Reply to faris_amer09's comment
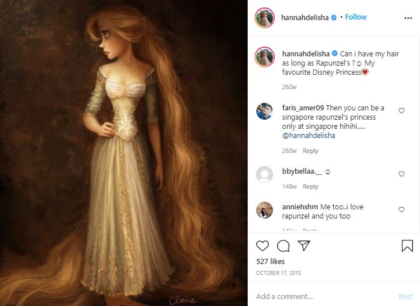 [x=310, y=151]
